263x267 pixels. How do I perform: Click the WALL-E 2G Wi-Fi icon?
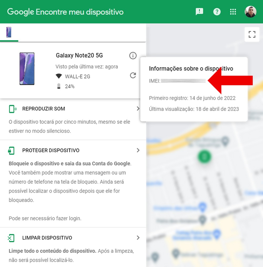[x=59, y=76]
